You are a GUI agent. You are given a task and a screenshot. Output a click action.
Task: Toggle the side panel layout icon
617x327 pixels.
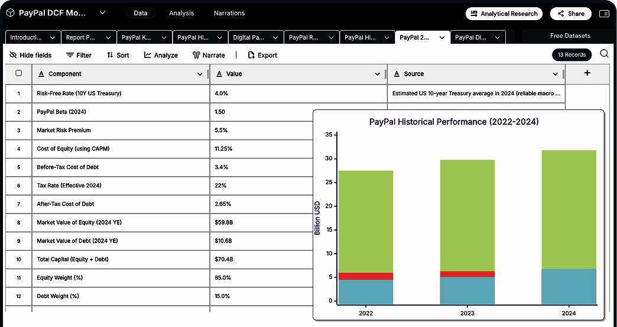click(603, 14)
